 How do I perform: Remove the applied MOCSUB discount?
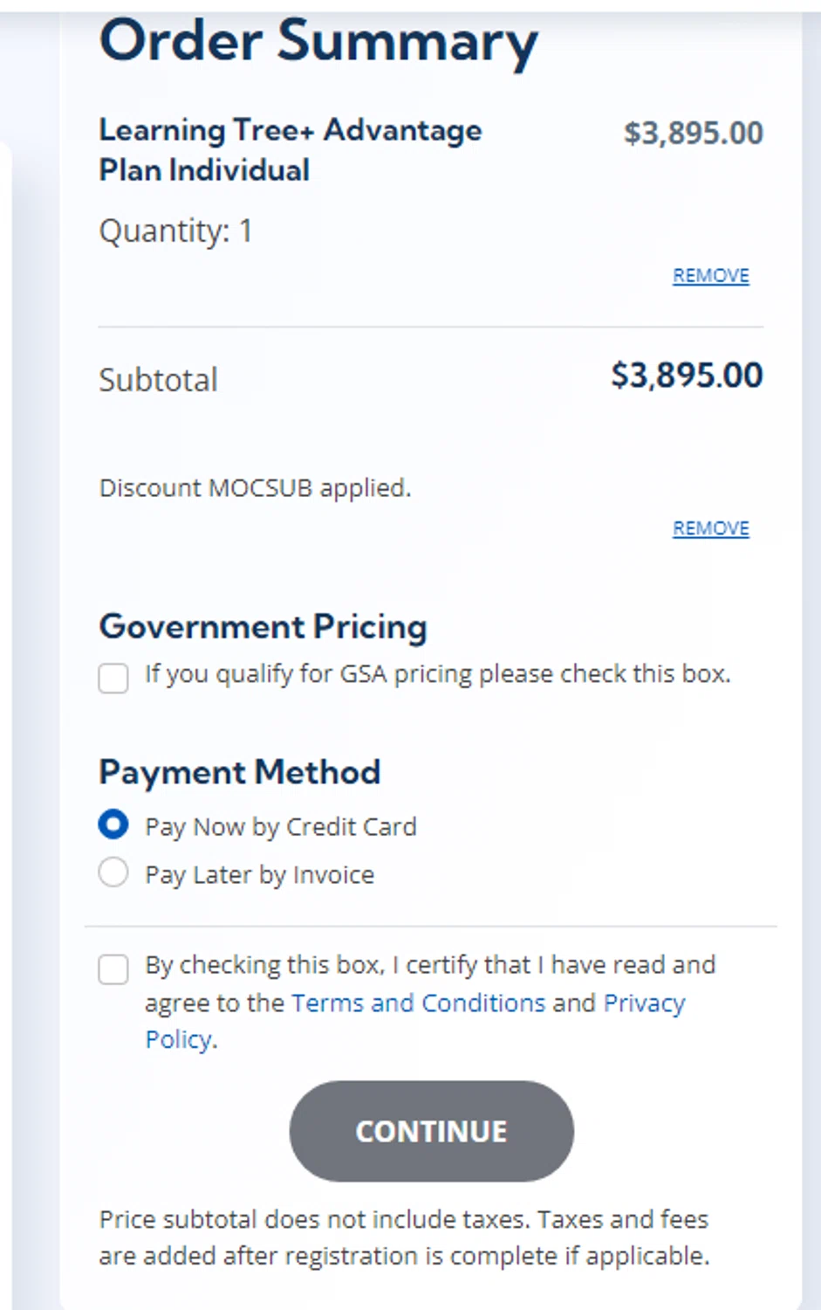(x=710, y=529)
